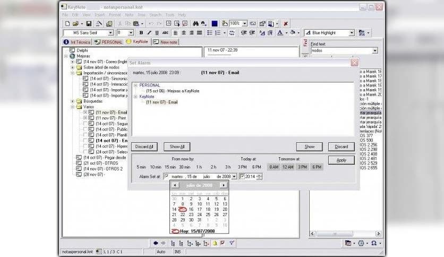Open the Blue Highlight style dropdown

tap(352, 33)
